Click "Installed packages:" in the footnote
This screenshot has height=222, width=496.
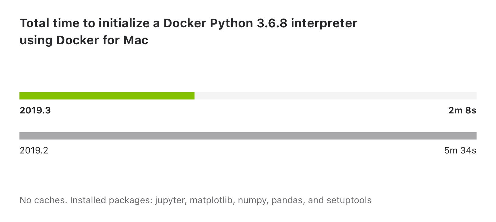point(111,200)
